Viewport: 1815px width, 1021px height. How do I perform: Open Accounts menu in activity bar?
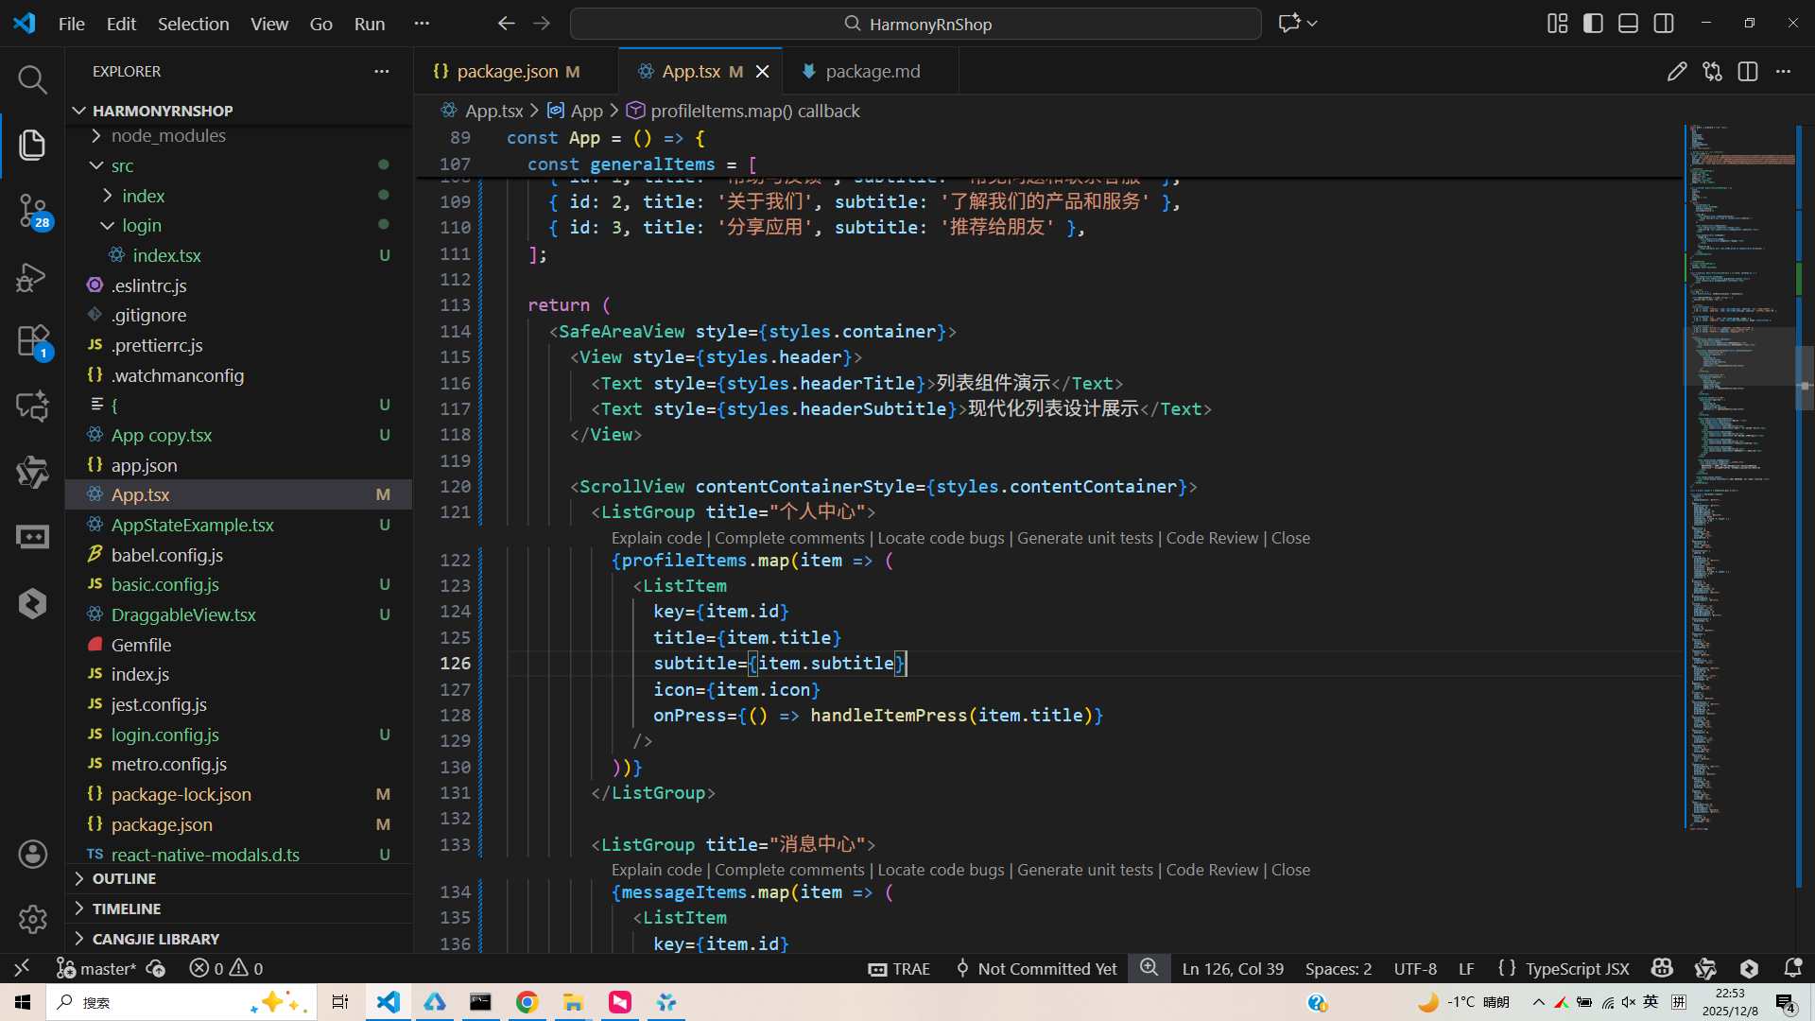(32, 855)
